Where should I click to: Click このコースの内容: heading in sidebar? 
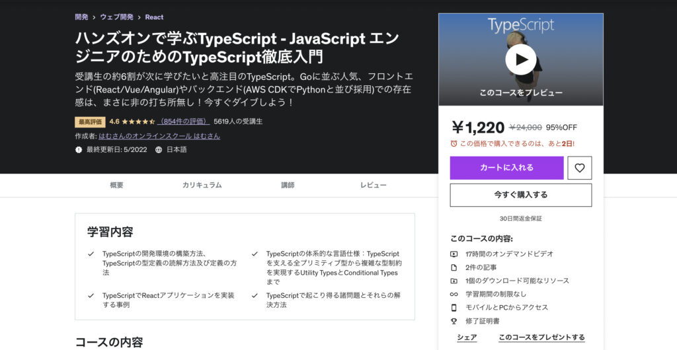click(481, 239)
